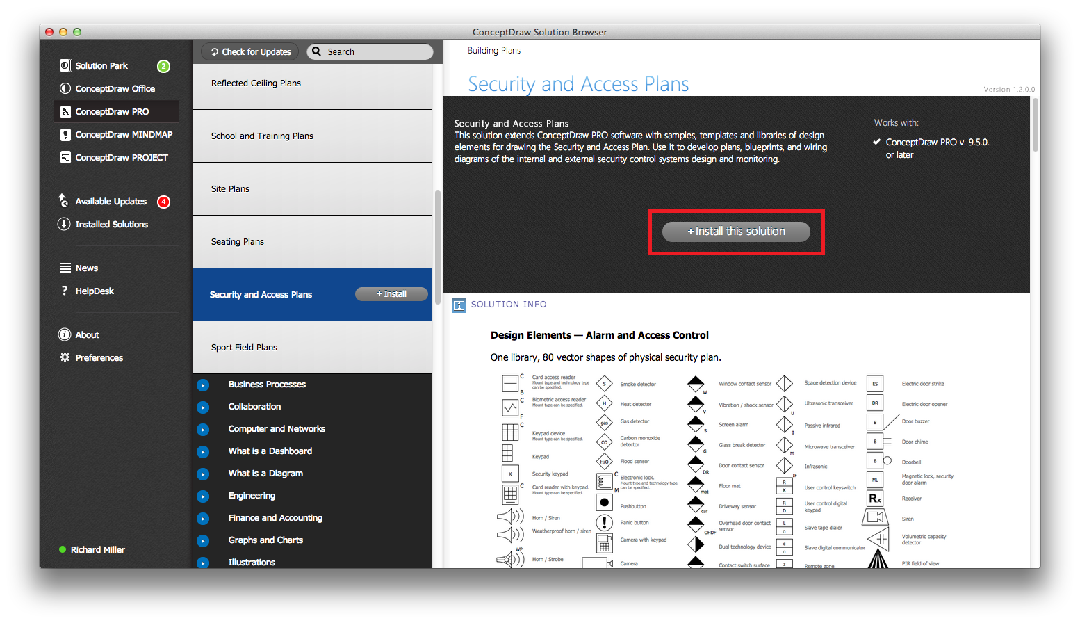Expand the Finance and Accounting category
The height and width of the screenshot is (623, 1080).
coord(203,519)
